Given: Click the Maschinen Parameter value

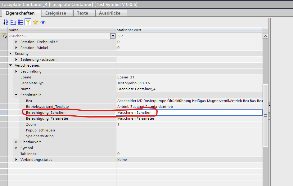Looking at the screenshot, I should [136, 118].
